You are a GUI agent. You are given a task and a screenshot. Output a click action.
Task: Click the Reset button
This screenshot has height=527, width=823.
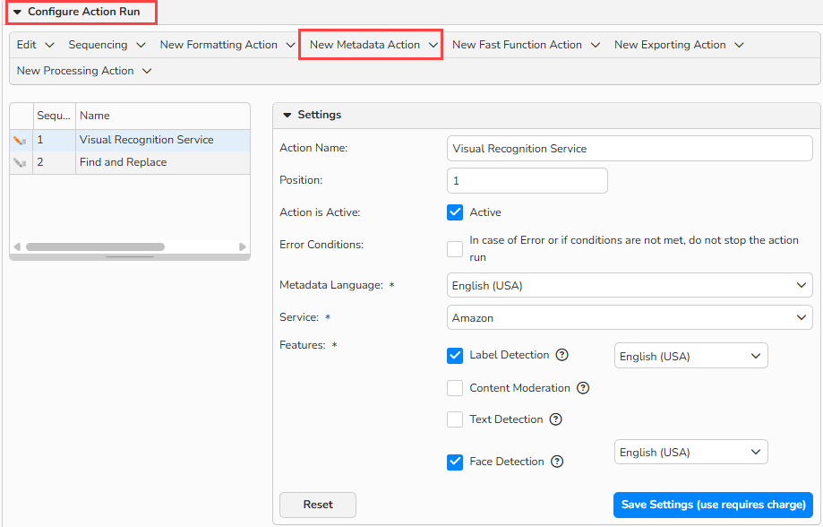(x=318, y=505)
